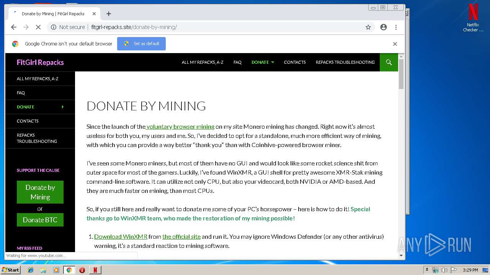Click the scrollbar up arrow

(x=401, y=56)
